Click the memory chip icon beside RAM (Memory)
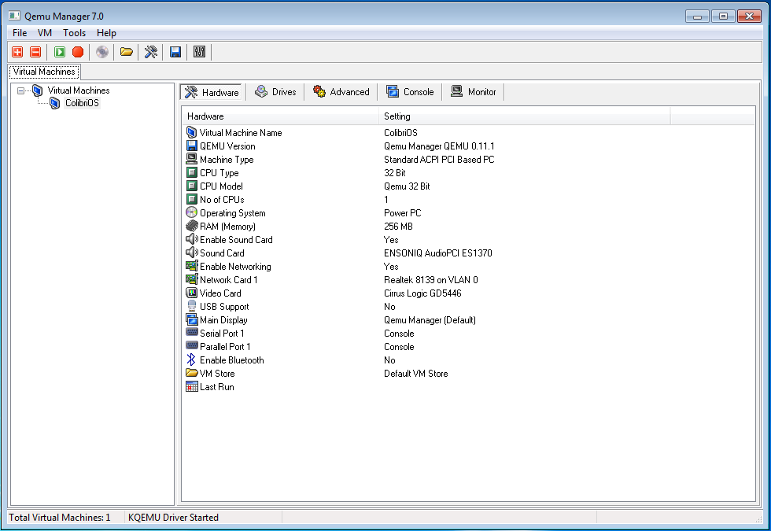Screen dimensions: 771x531 (192, 226)
